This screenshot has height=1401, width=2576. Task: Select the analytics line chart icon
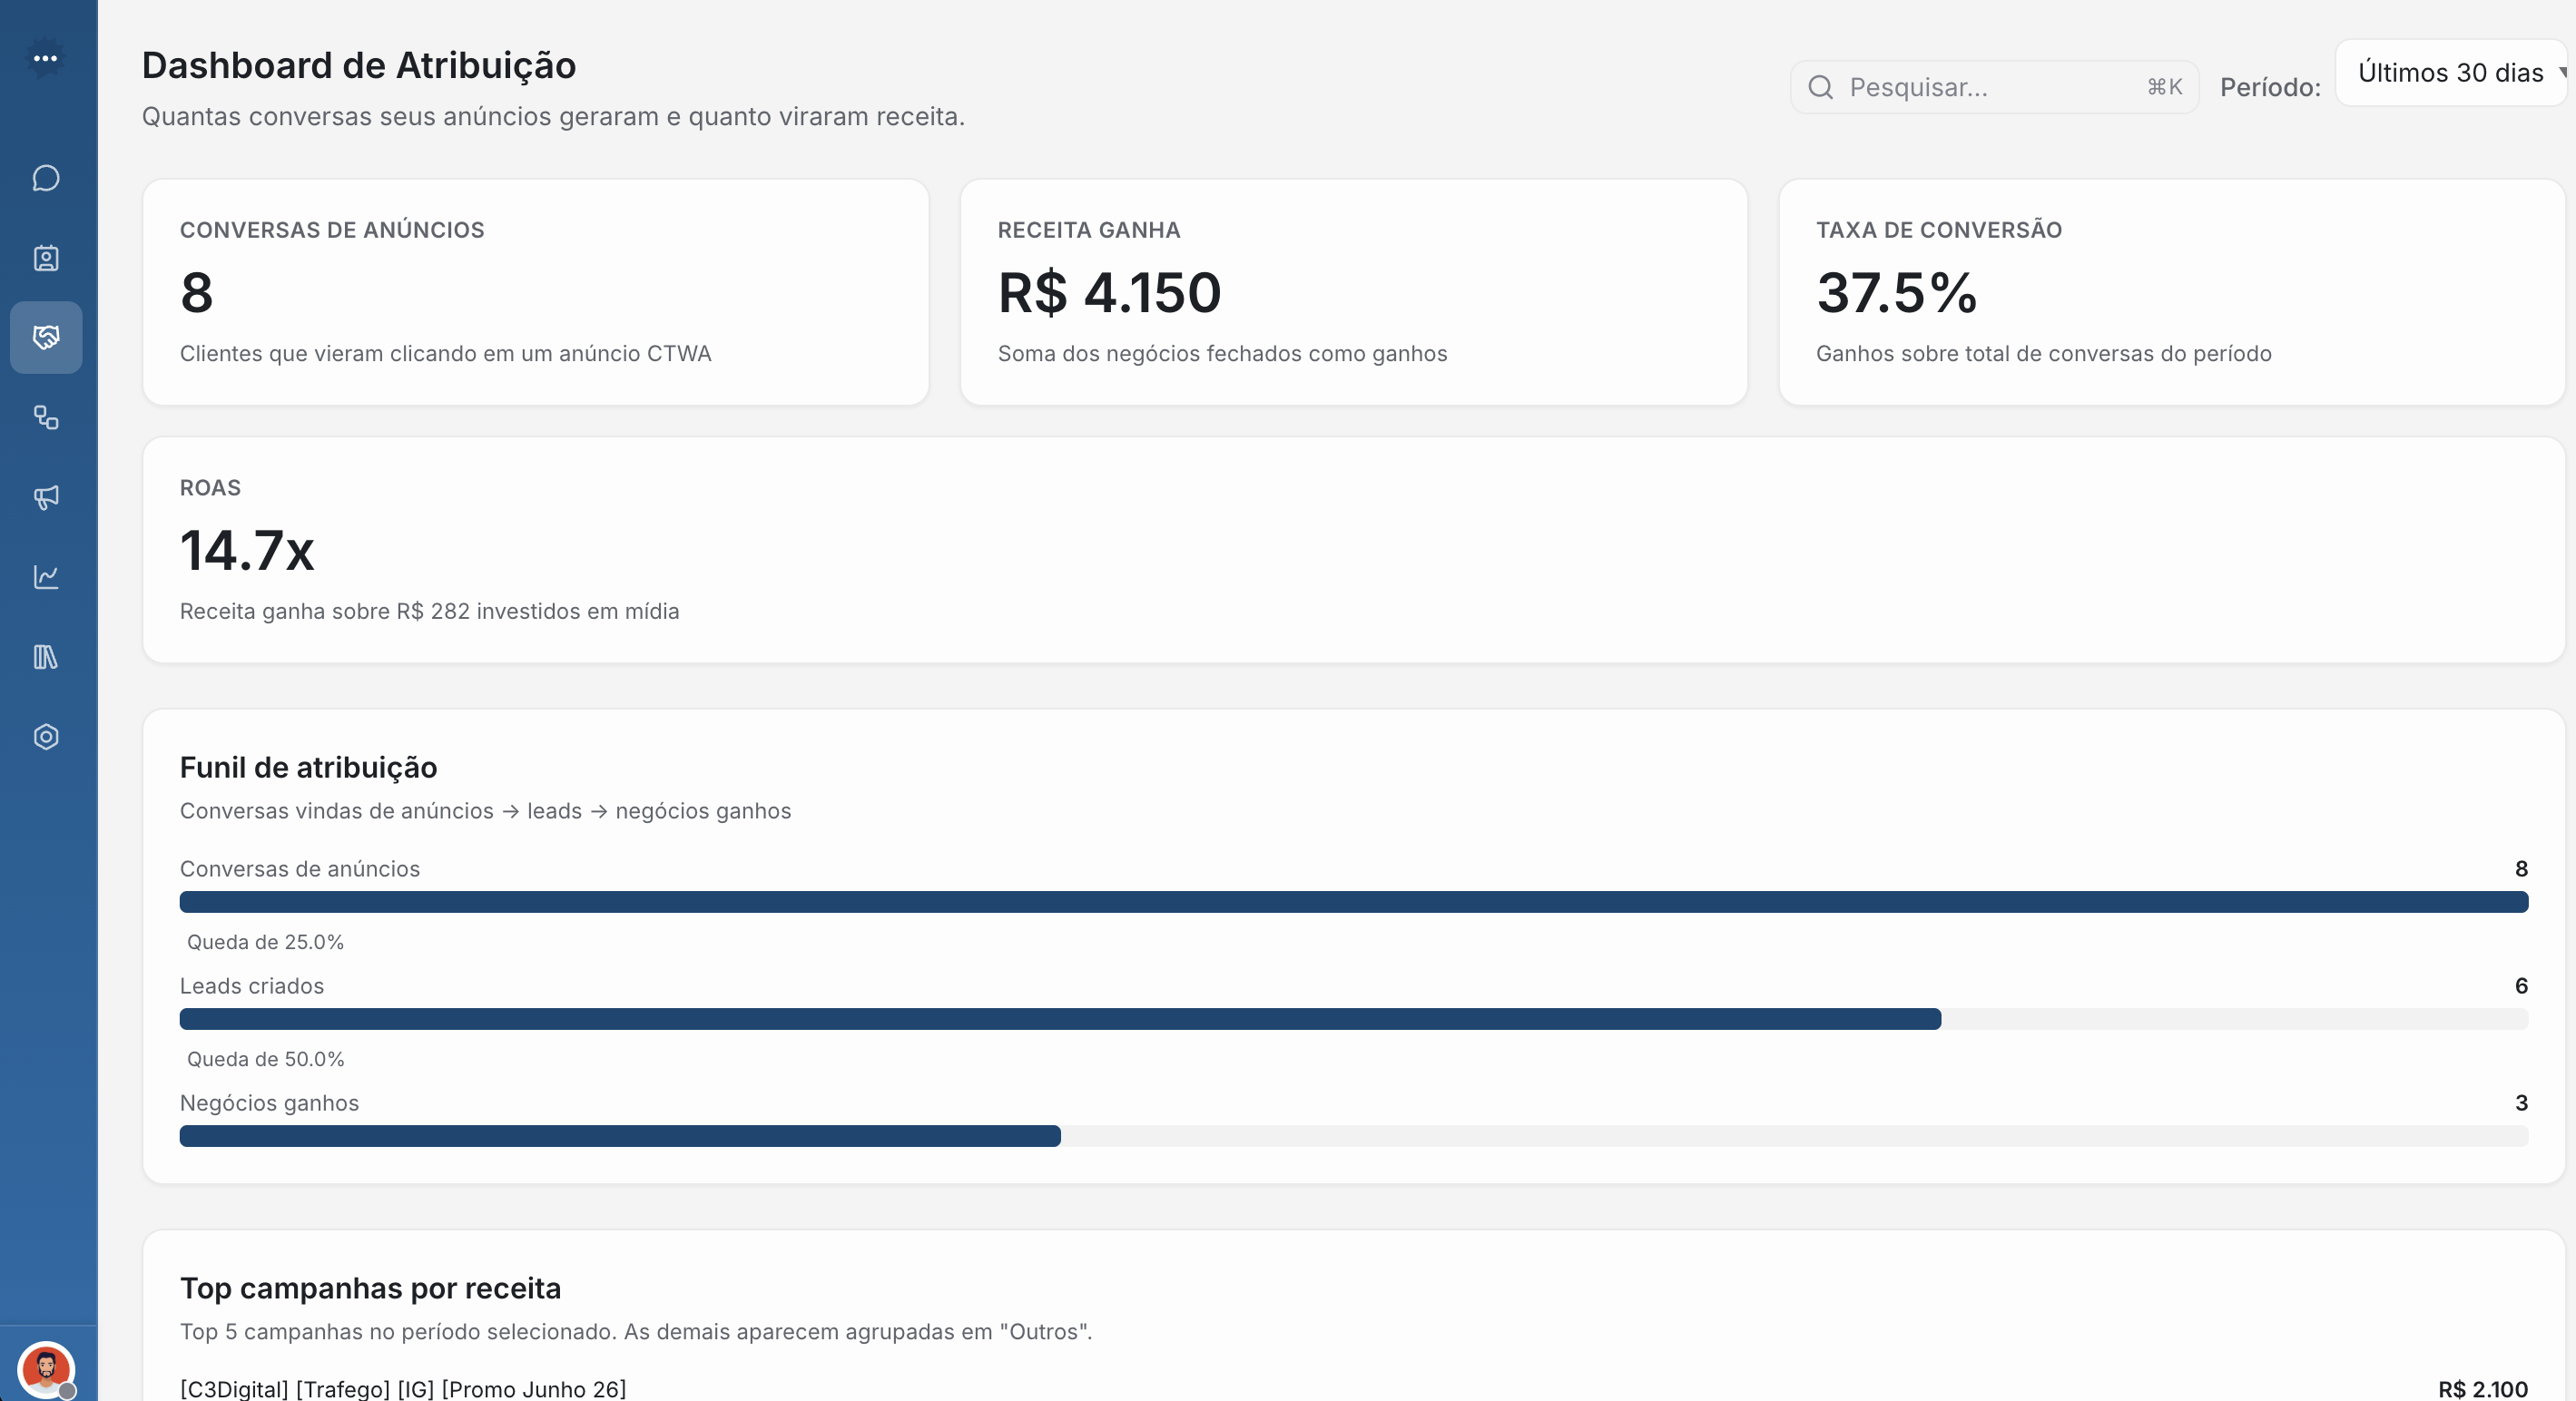(46, 577)
